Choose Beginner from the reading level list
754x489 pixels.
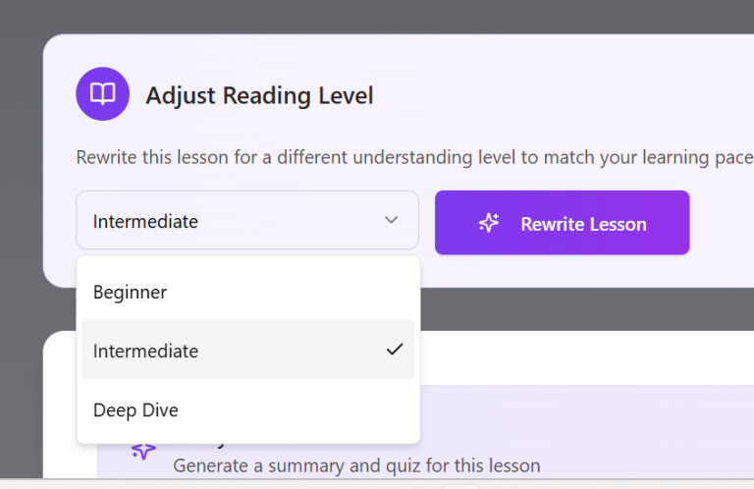tap(130, 292)
